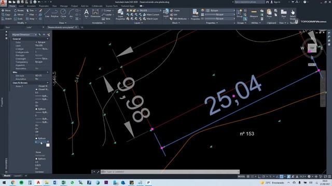Click the white color swatch in Properties

click(48, 145)
